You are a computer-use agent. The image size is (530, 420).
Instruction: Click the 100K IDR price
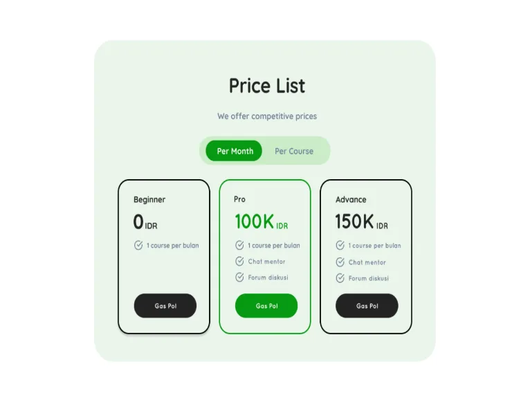[x=262, y=221]
